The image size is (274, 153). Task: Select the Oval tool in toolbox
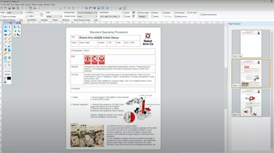6,35
